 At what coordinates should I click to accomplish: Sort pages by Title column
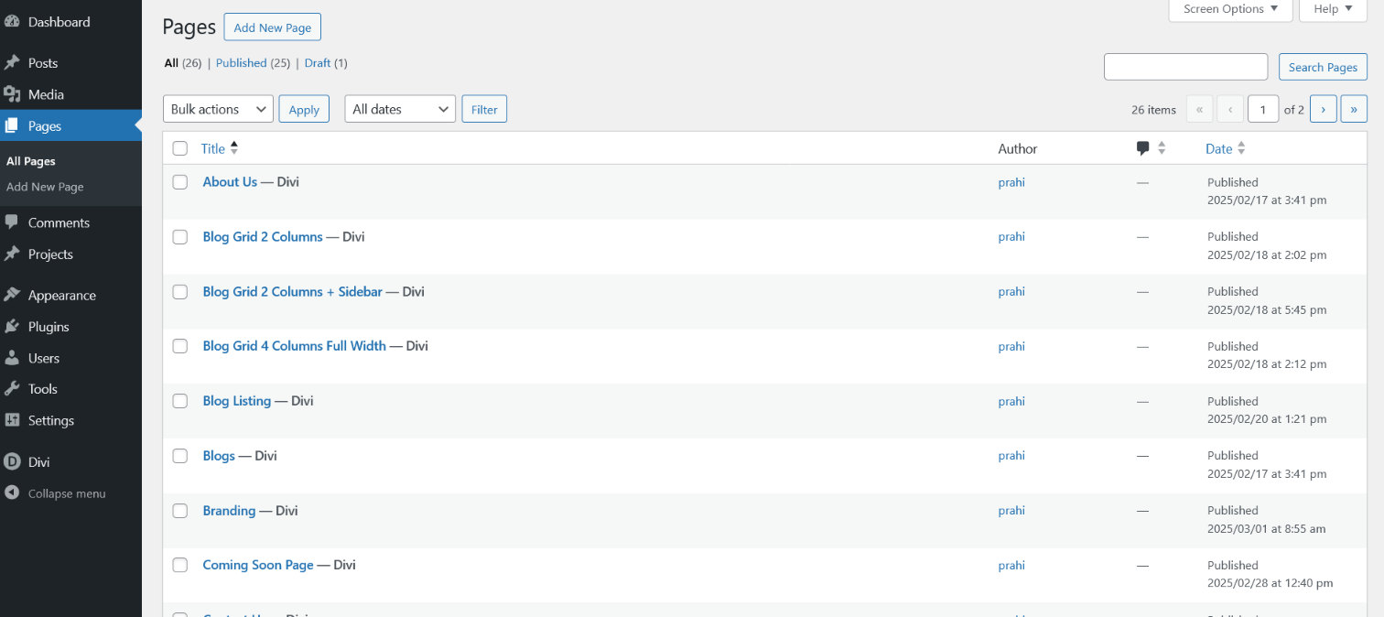pos(219,148)
